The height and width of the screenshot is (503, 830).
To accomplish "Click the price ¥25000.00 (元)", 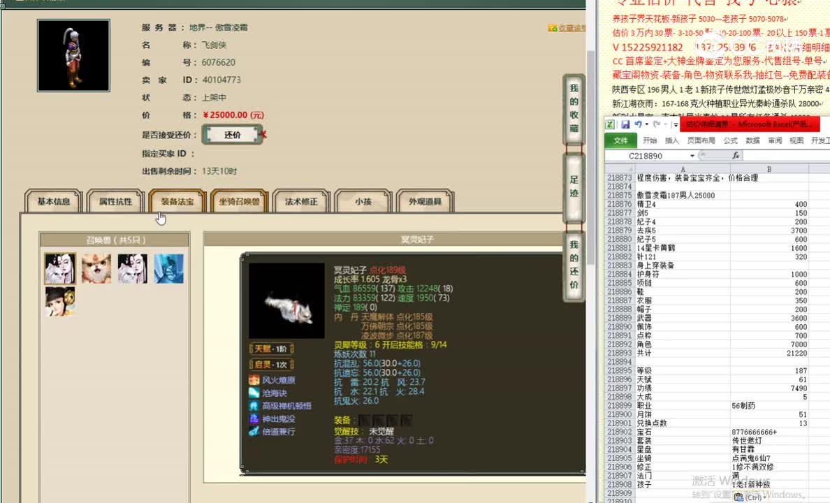I will coord(233,115).
